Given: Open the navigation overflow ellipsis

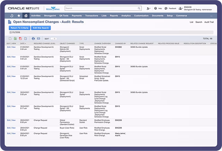Looking at the screenshot, I should pos(211,16).
